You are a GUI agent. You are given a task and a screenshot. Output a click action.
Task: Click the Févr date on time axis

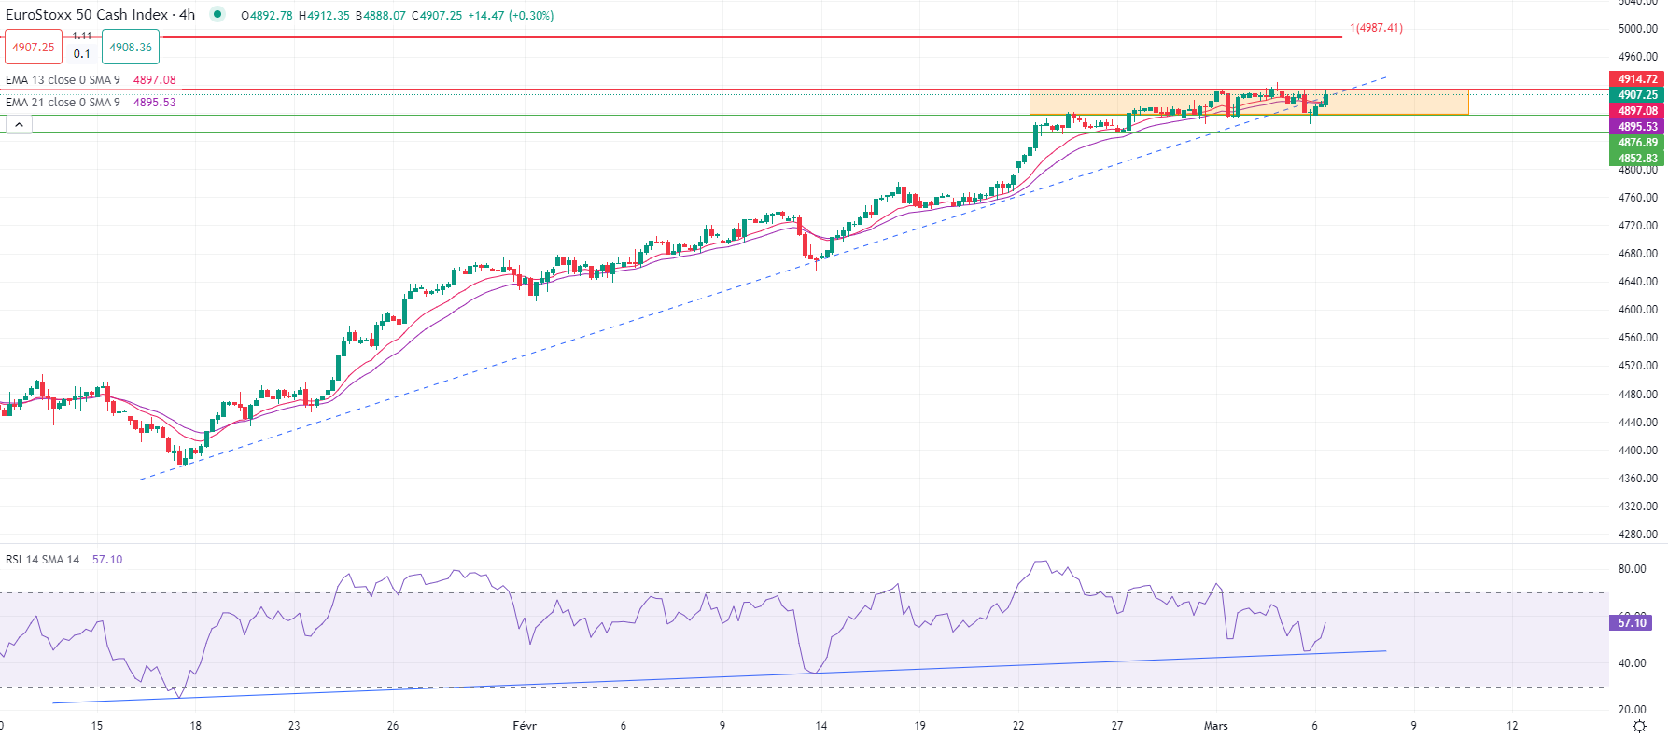525,726
